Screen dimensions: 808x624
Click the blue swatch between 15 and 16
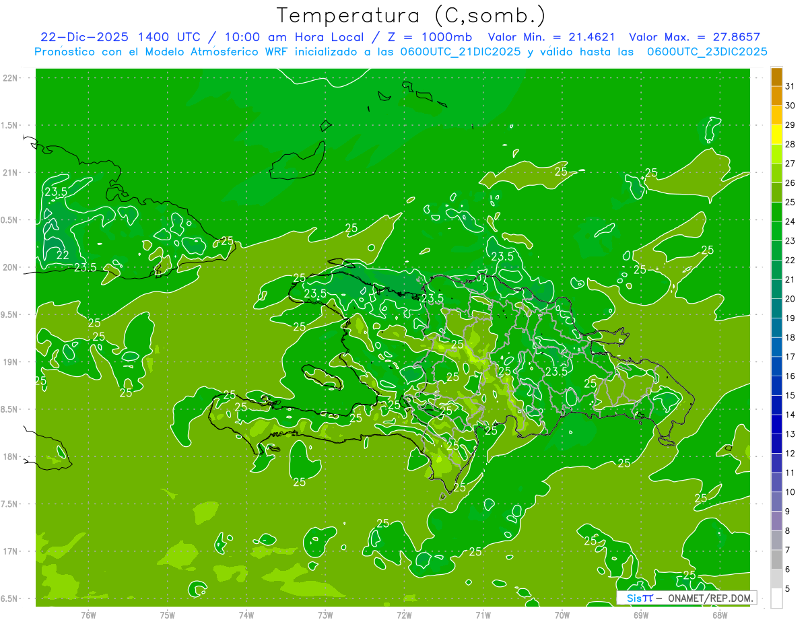[776, 386]
